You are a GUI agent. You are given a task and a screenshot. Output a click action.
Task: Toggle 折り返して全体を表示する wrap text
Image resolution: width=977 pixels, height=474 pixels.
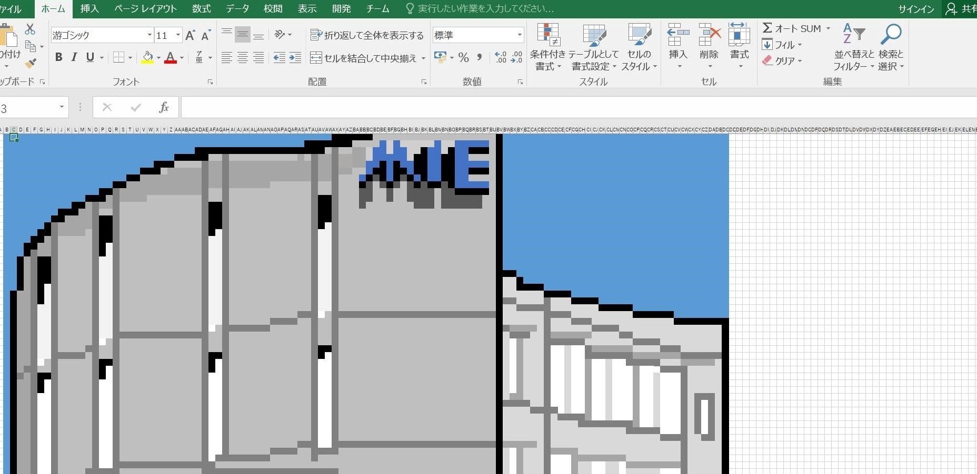(x=367, y=35)
